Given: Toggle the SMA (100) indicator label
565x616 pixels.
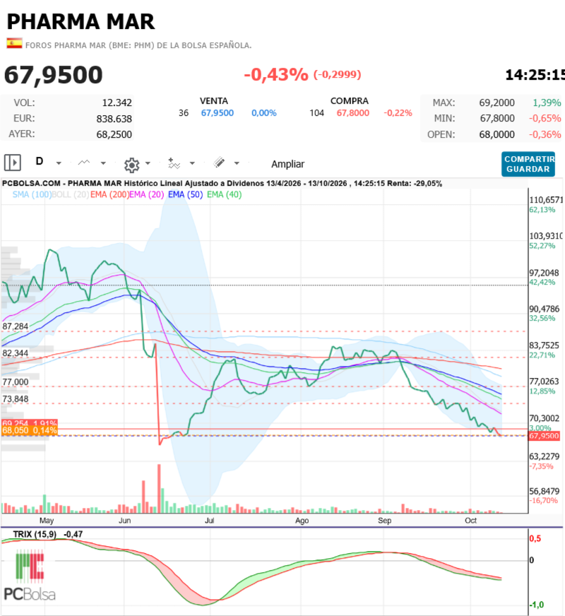Looking at the screenshot, I should tap(31, 194).
